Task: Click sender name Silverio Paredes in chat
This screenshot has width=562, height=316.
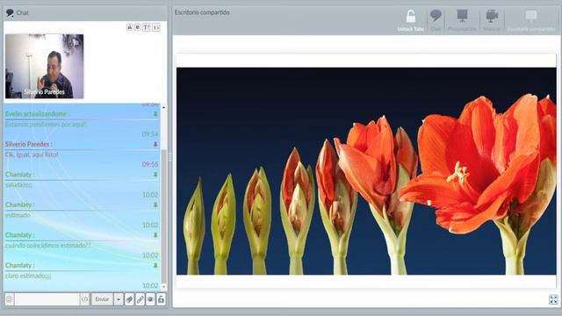Action: [x=28, y=144]
